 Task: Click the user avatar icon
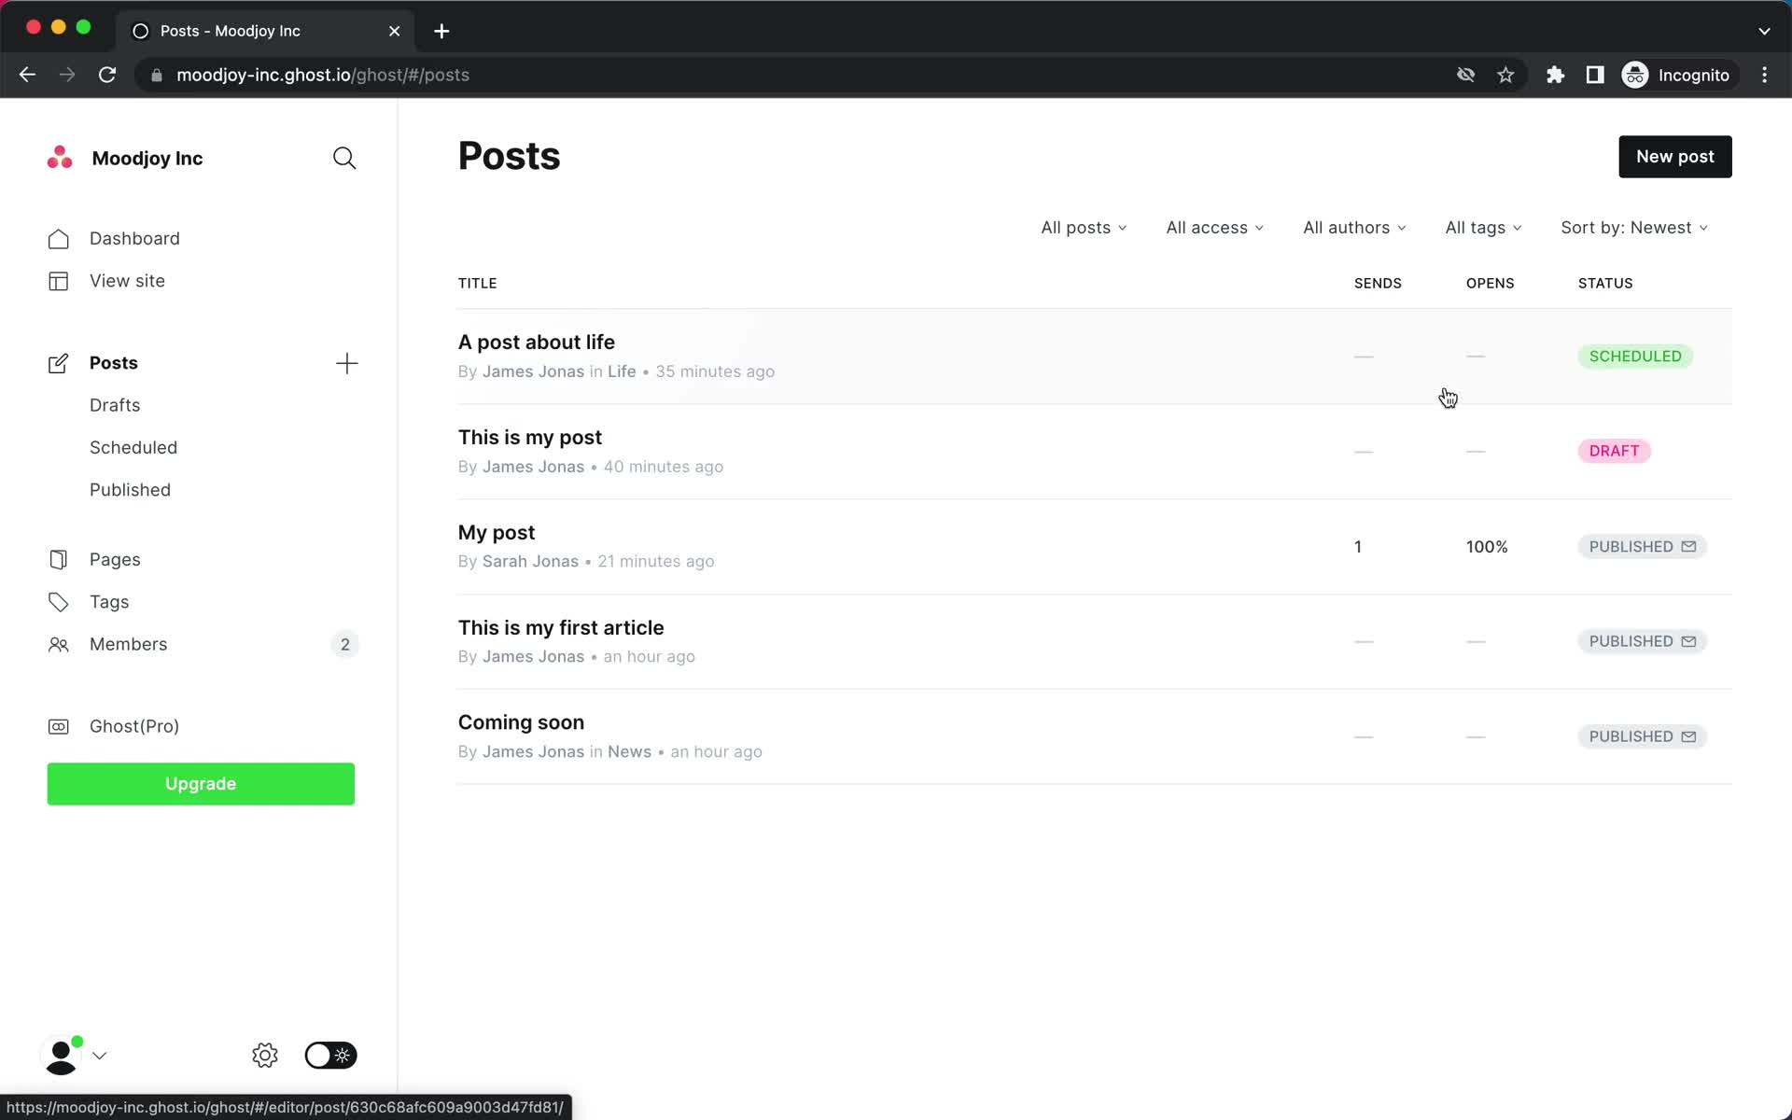click(62, 1056)
